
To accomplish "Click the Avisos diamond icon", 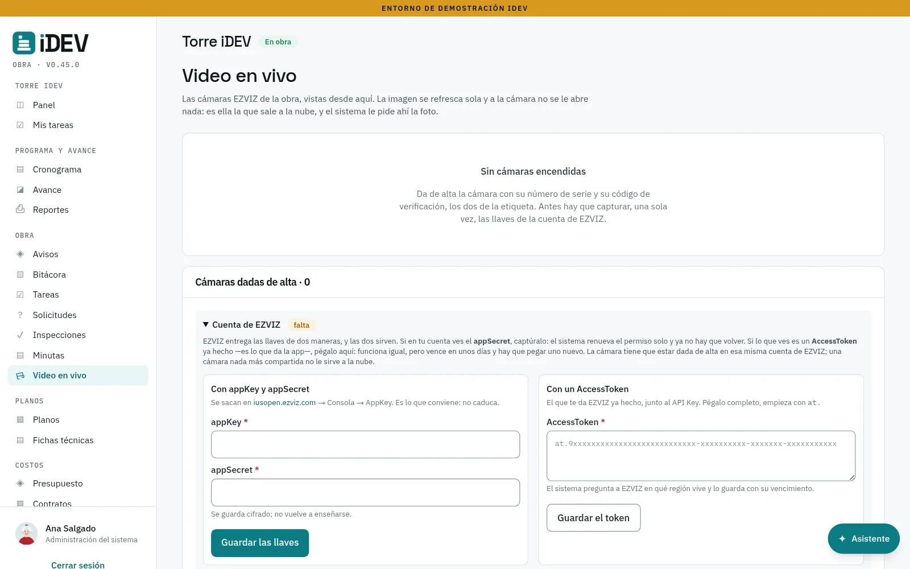I will click(20, 254).
